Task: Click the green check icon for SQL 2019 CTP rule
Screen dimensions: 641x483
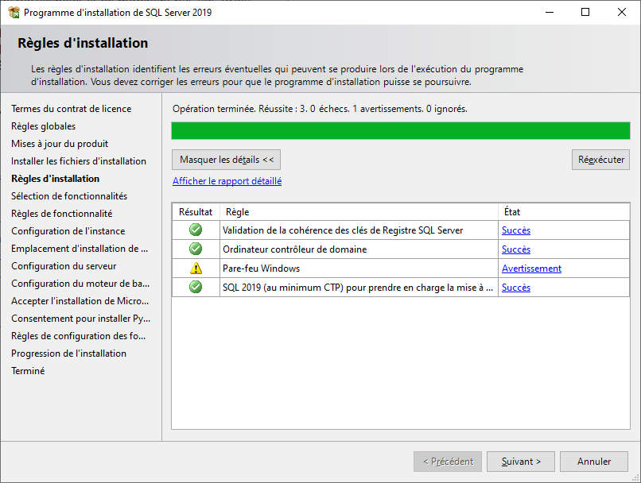Action: (x=196, y=287)
